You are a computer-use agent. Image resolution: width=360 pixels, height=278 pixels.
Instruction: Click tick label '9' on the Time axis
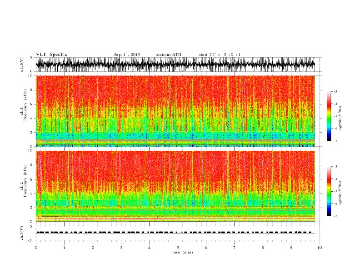291,248
